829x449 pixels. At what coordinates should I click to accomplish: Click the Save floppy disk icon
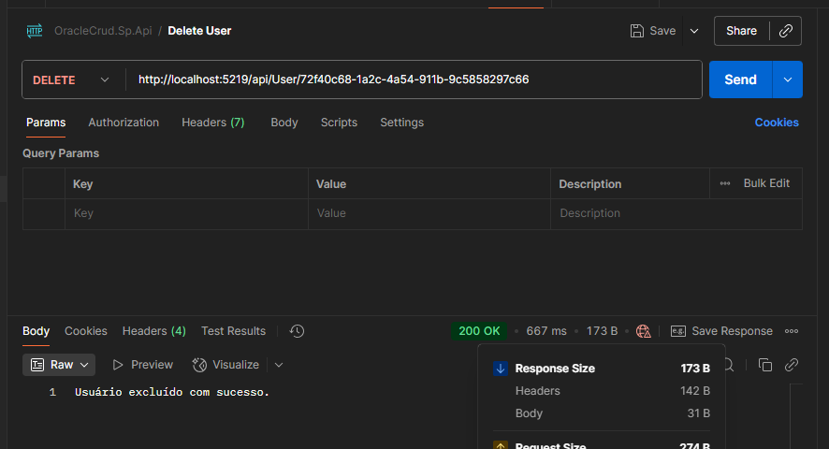(x=637, y=31)
